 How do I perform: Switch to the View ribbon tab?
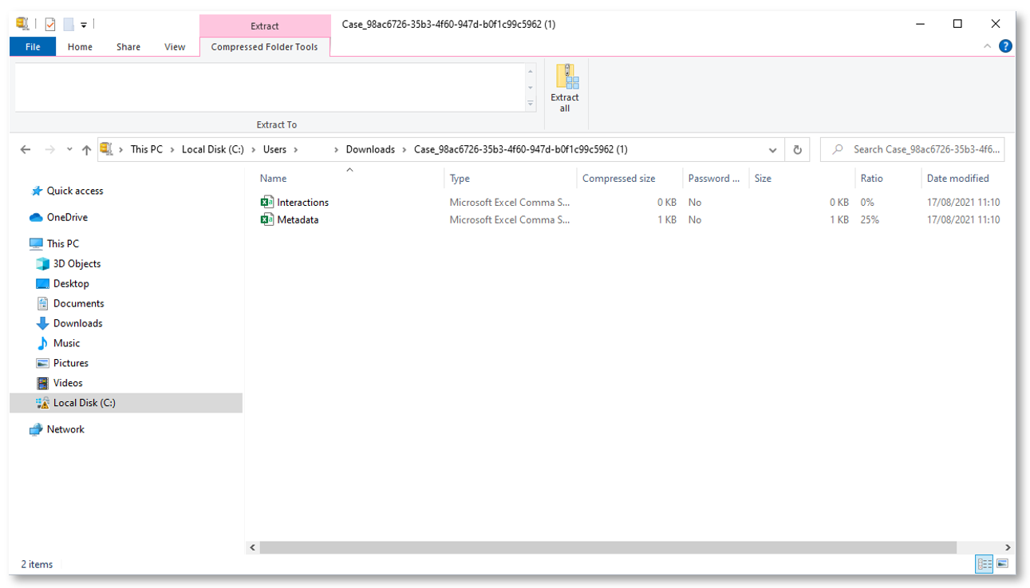(175, 47)
